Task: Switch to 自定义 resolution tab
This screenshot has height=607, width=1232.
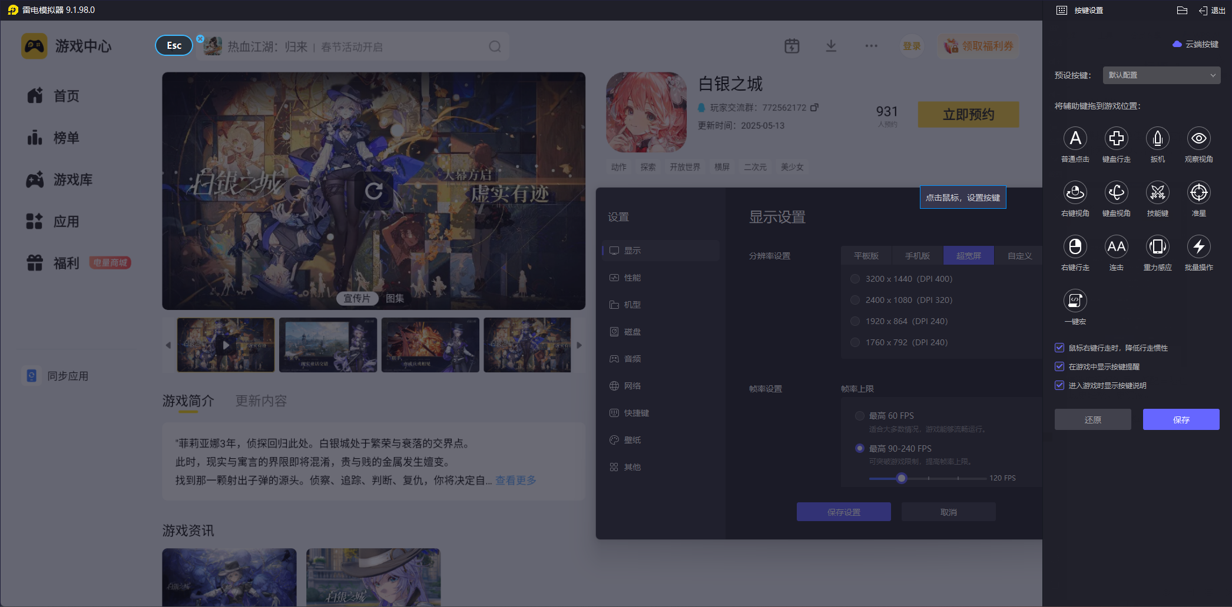Action: [1019, 256]
